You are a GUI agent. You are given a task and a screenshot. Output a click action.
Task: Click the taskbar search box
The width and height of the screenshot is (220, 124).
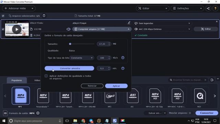coord(35,121)
